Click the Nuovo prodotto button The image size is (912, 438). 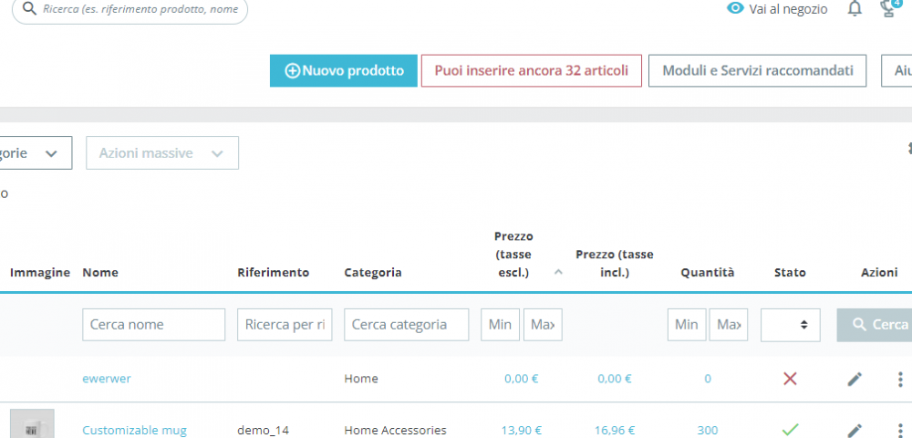click(x=344, y=71)
